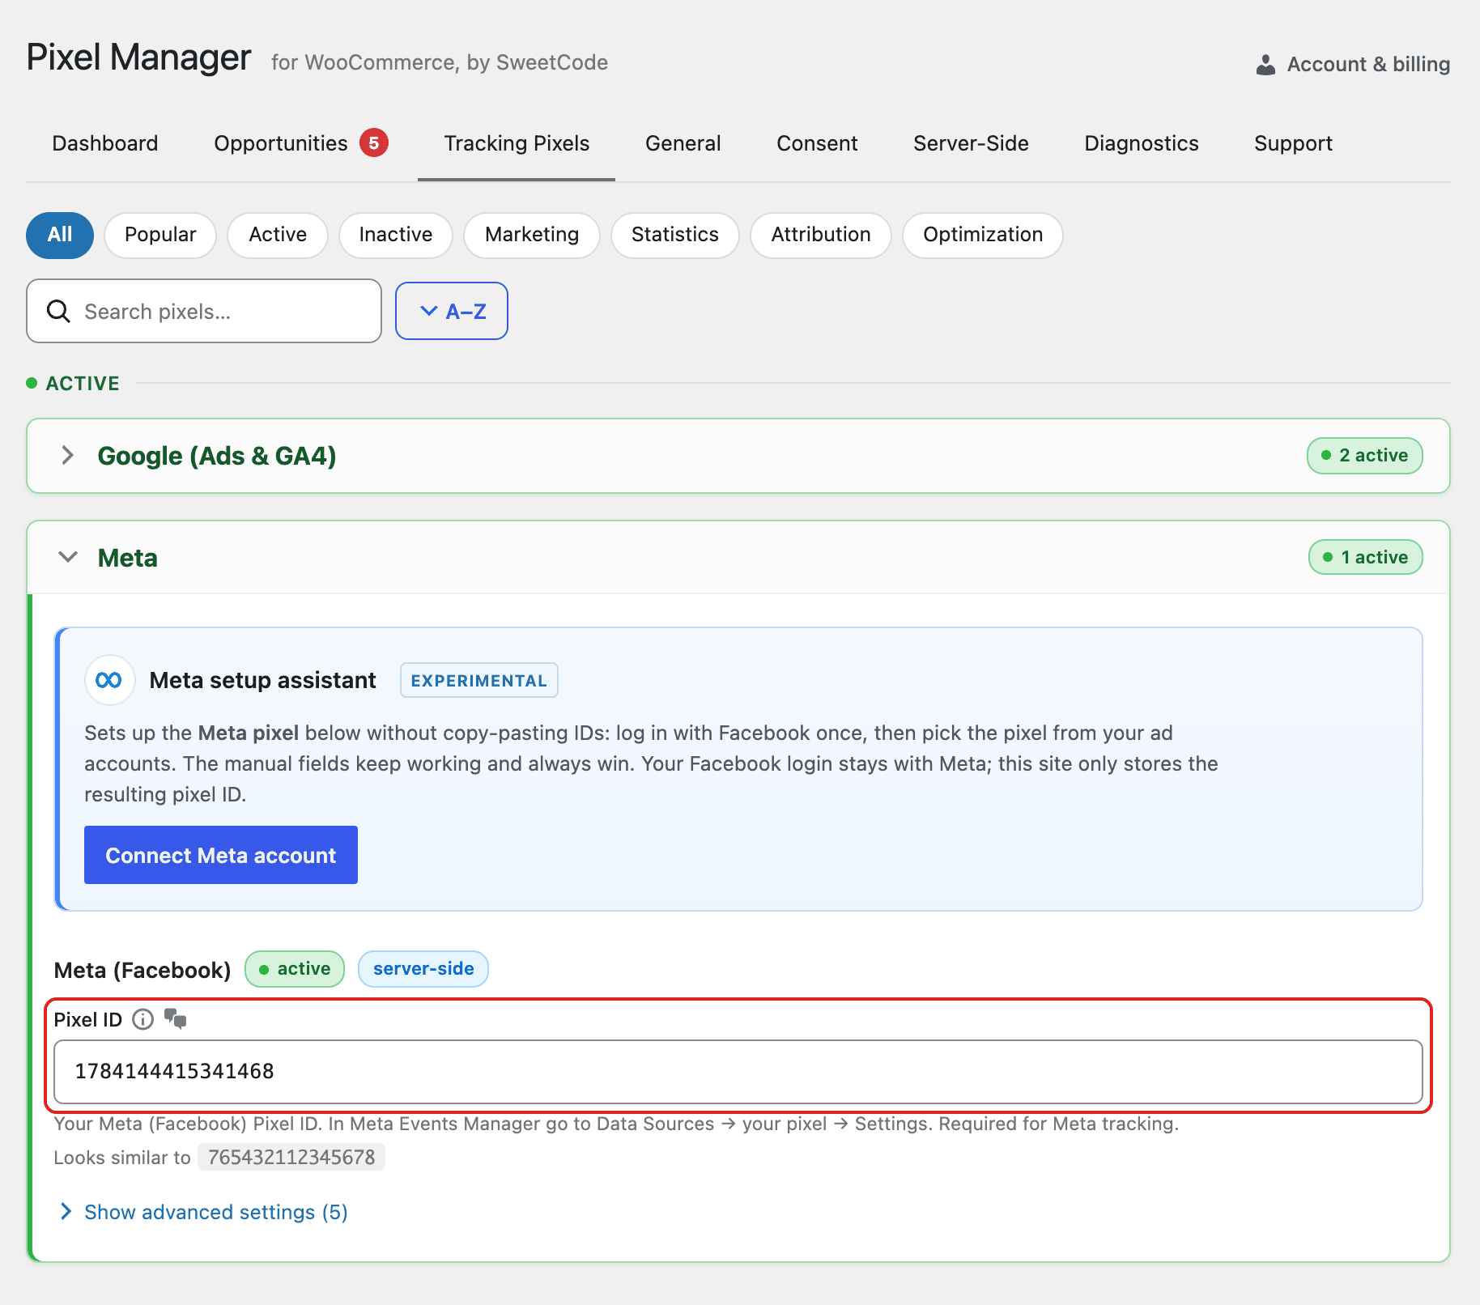Go to the Server-Side tab
The width and height of the screenshot is (1480, 1305).
tap(971, 143)
